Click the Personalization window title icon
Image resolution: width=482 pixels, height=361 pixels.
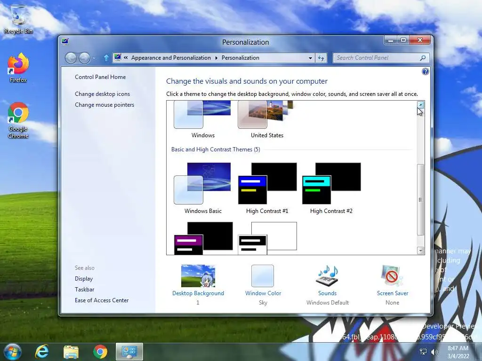[x=65, y=41]
